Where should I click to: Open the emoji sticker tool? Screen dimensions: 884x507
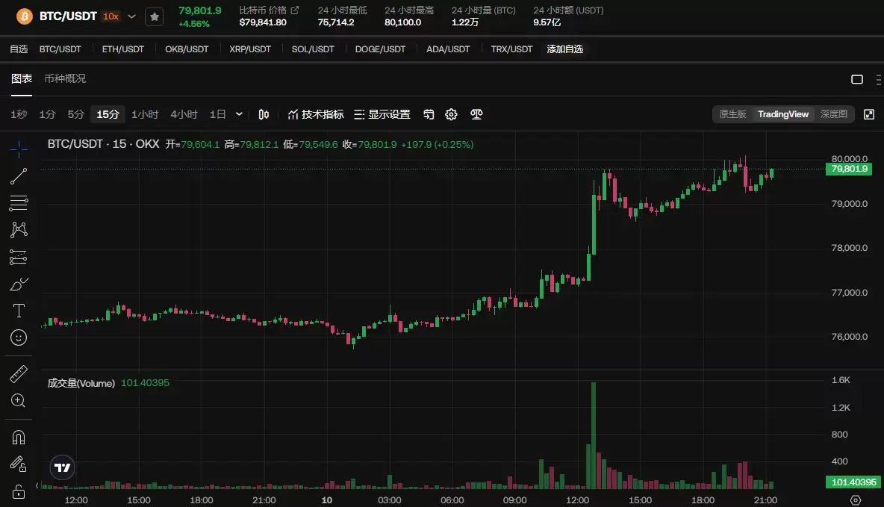[19, 338]
